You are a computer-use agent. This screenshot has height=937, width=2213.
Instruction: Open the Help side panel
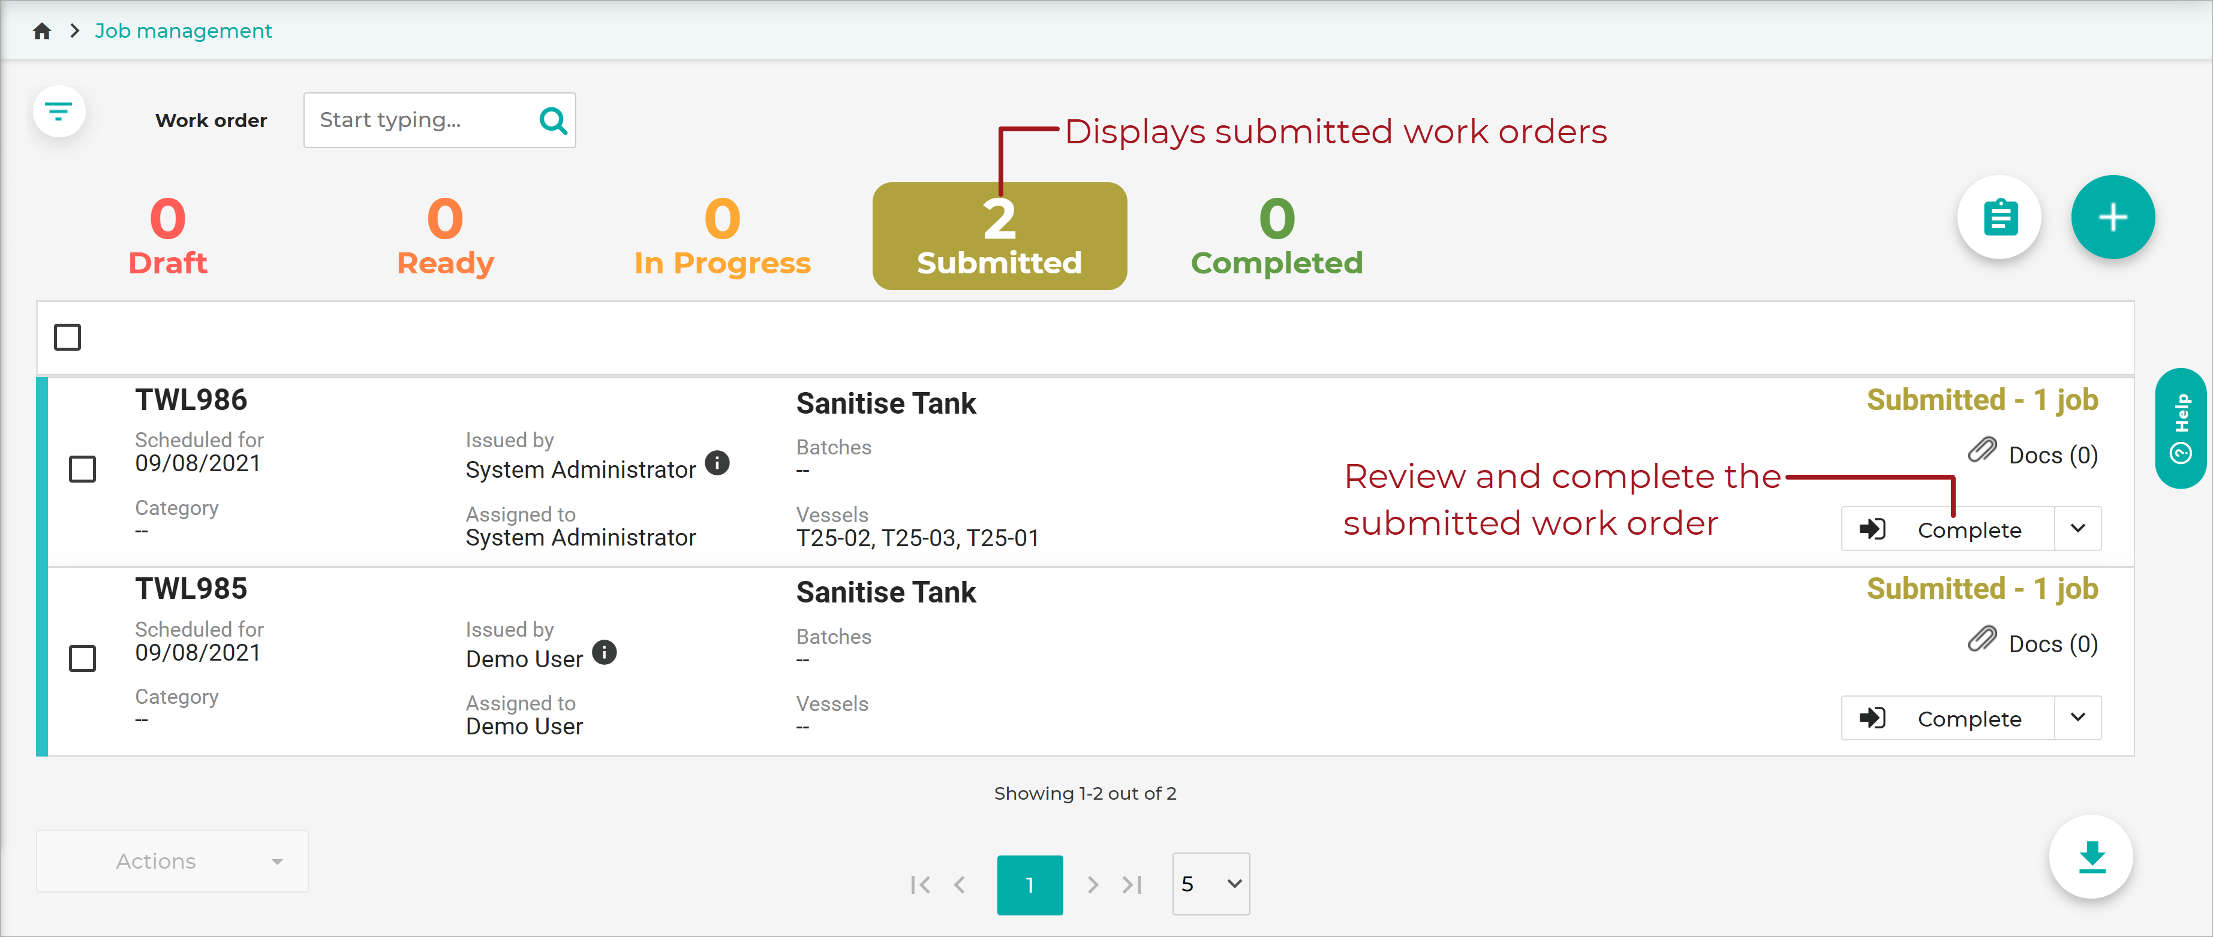pyautogui.click(x=2182, y=429)
